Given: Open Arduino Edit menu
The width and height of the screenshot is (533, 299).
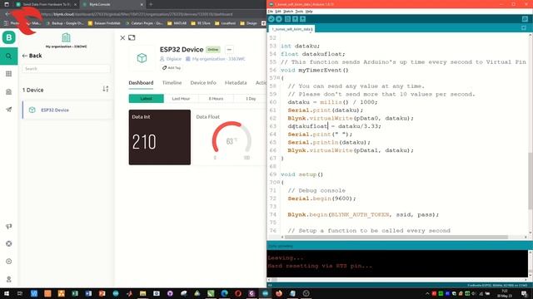Looking at the screenshot, I should coord(278,12).
